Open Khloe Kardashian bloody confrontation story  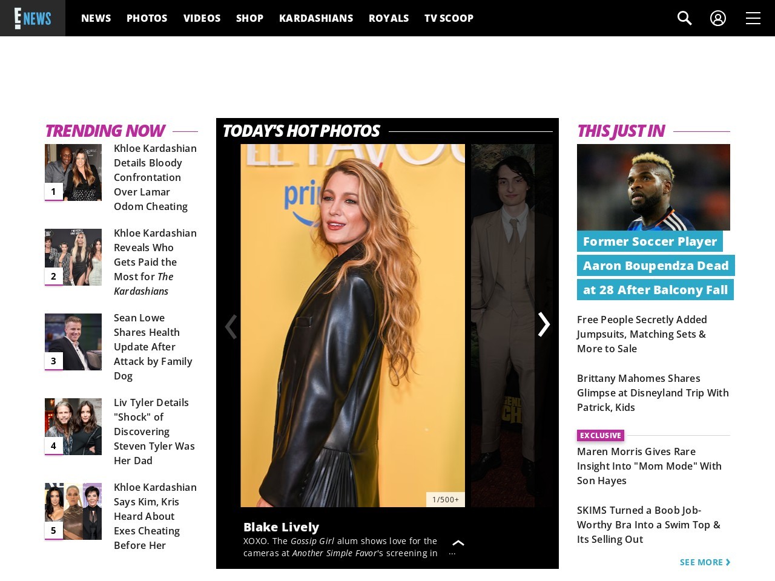155,177
